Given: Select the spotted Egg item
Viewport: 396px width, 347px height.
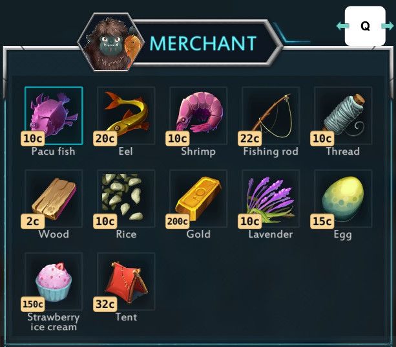Looking at the screenshot, I should 343,199.
